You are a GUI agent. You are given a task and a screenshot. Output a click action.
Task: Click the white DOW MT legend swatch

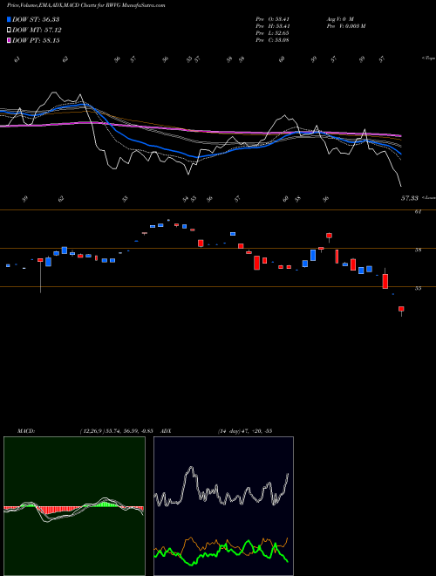point(9,31)
